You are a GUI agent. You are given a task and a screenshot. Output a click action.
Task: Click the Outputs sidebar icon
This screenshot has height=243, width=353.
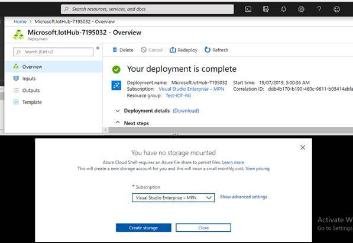coord(16,90)
